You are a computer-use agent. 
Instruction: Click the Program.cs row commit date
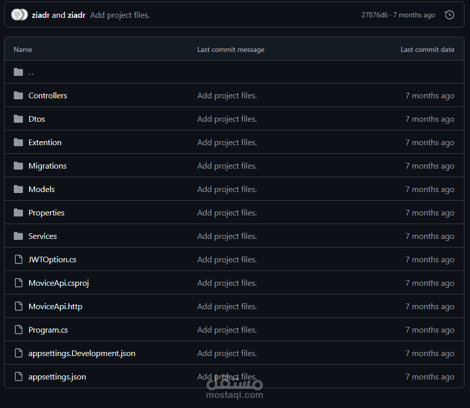[x=430, y=330]
